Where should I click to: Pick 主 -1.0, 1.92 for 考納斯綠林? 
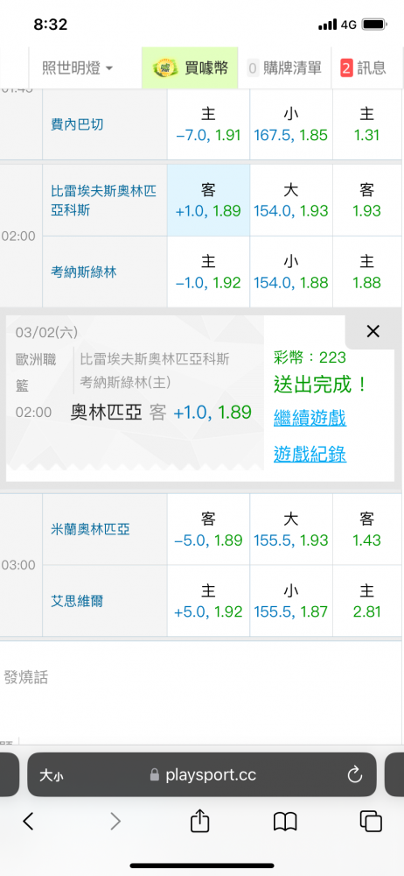[208, 272]
